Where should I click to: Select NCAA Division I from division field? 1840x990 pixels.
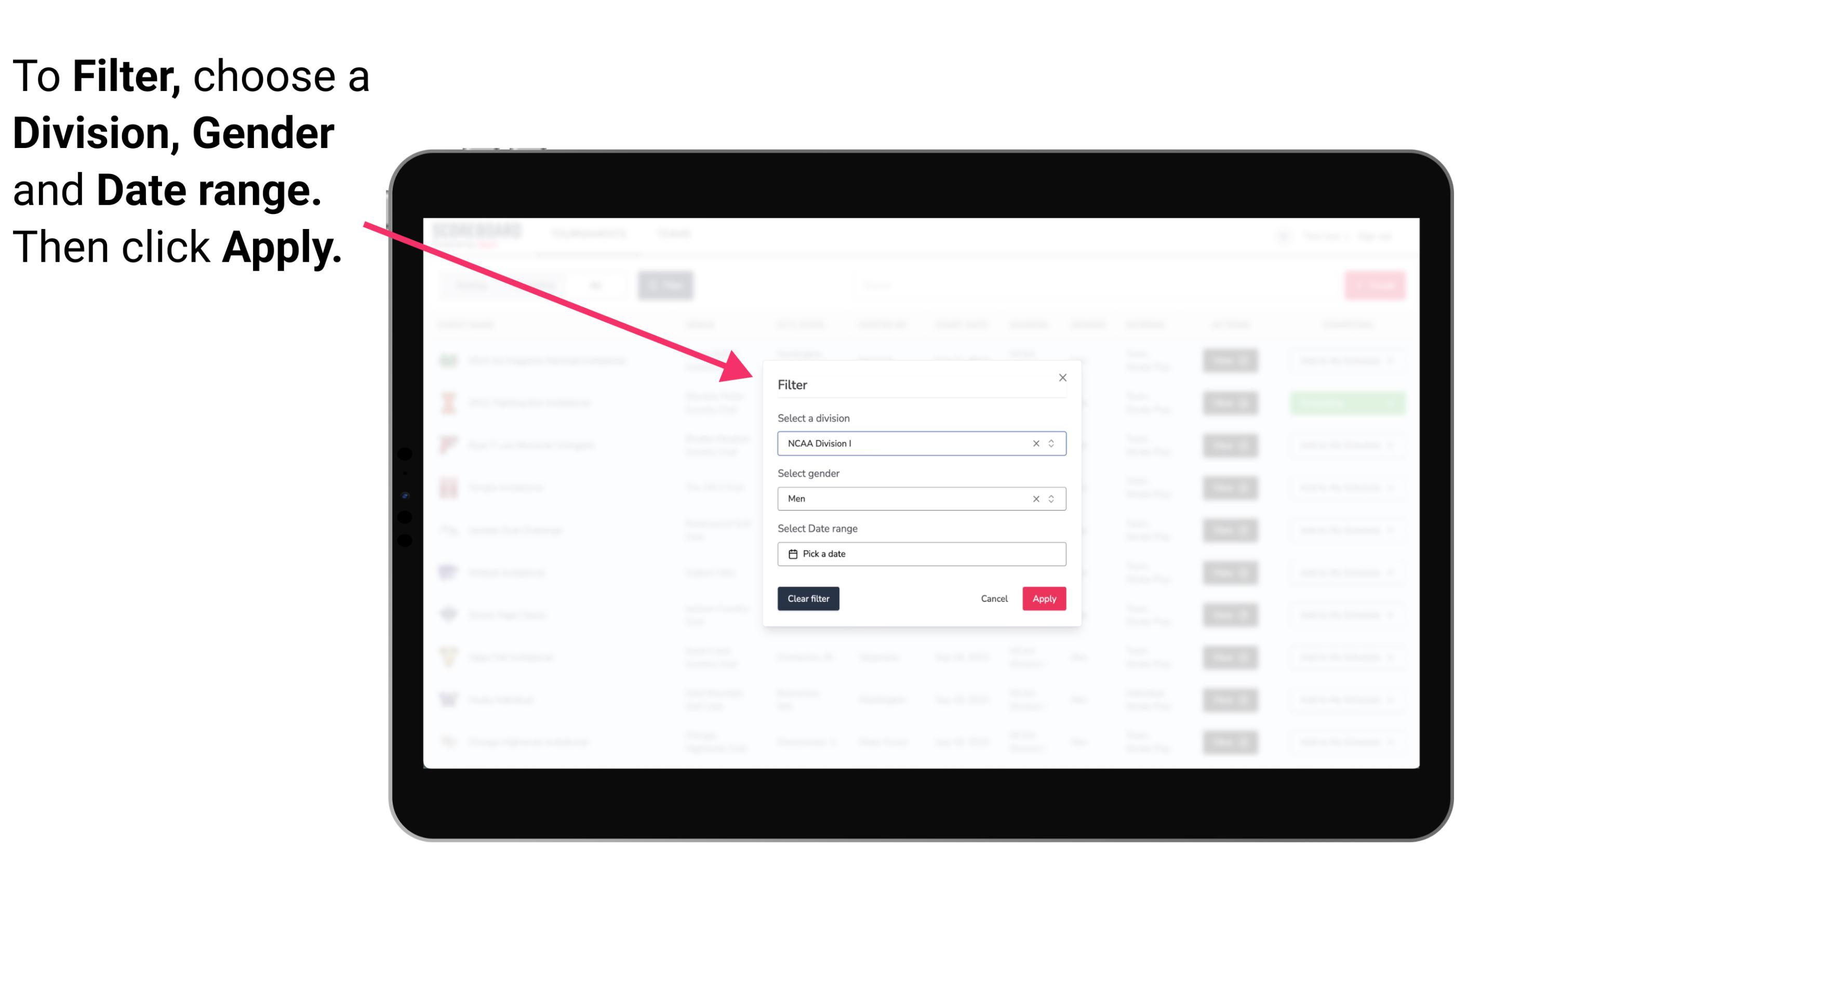tap(921, 444)
